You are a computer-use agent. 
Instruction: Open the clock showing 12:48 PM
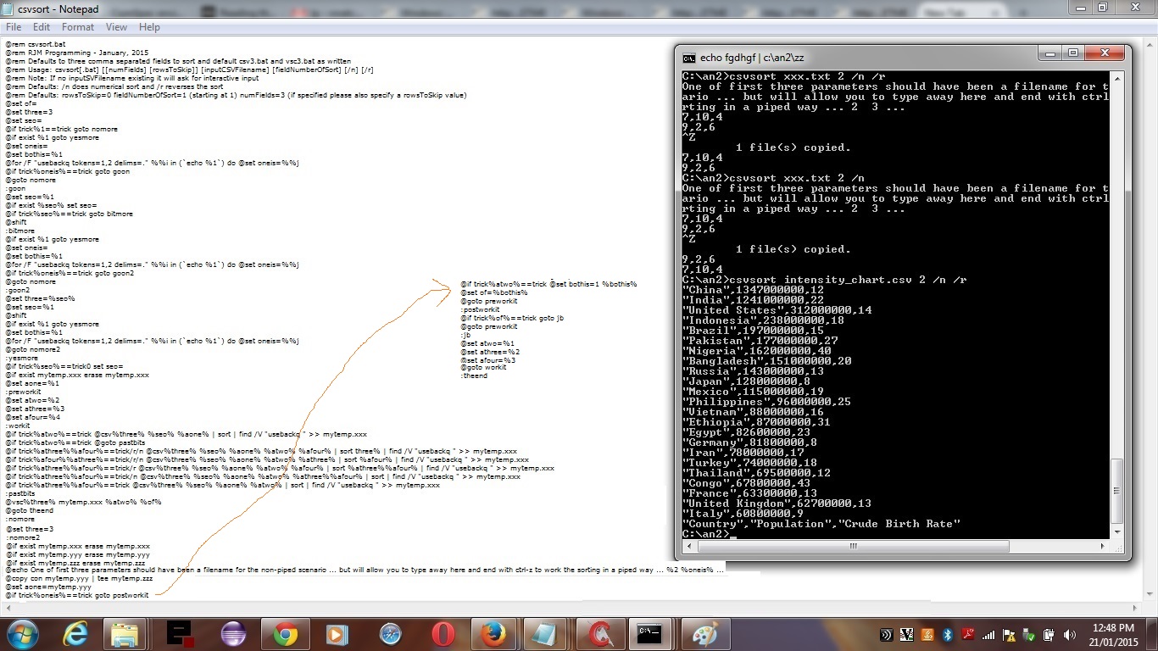1114,635
